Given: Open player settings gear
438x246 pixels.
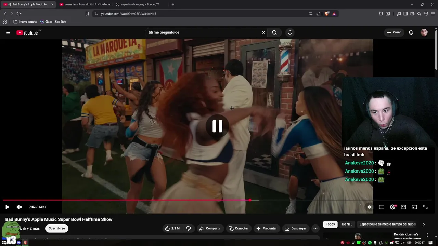Looking at the screenshot, I should (x=392, y=207).
